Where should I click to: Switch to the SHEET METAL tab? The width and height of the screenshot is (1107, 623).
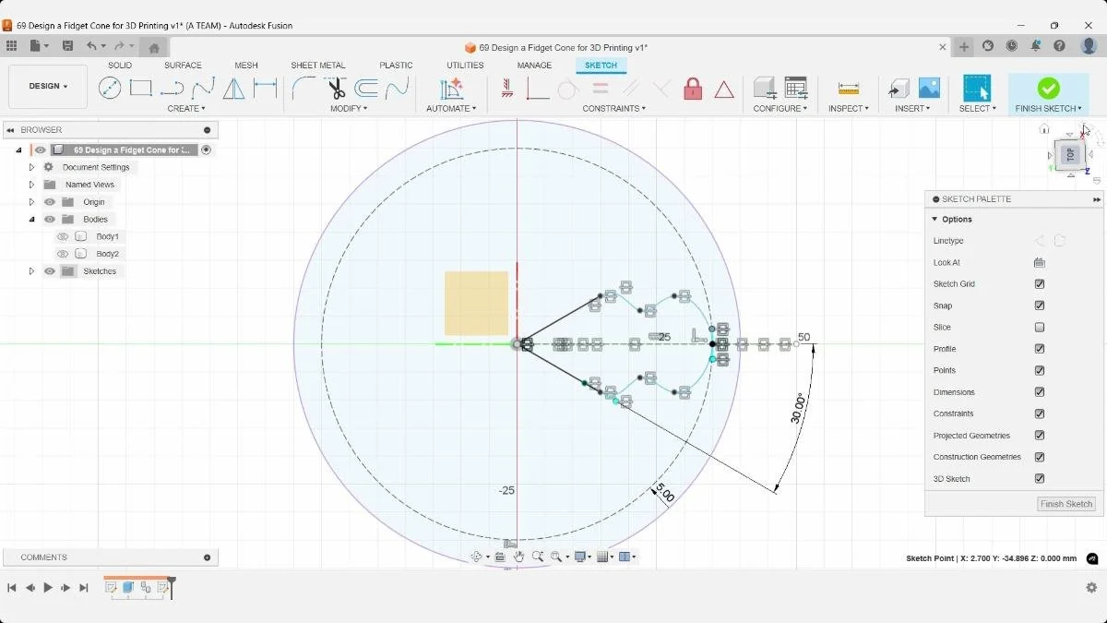[x=318, y=66]
